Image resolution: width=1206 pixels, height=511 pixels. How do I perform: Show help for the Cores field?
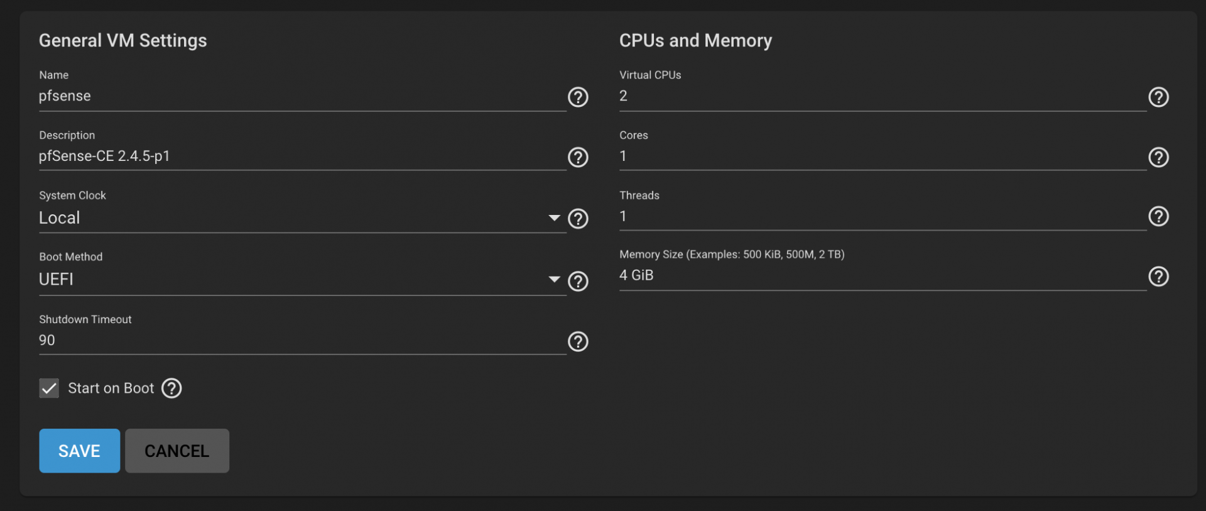[1158, 157]
